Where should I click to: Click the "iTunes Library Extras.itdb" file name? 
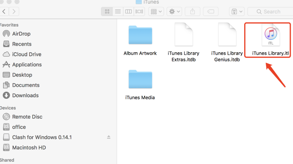[x=184, y=56]
